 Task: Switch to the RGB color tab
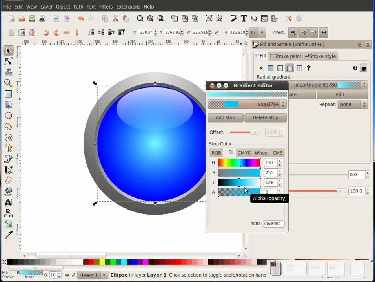[x=216, y=153]
